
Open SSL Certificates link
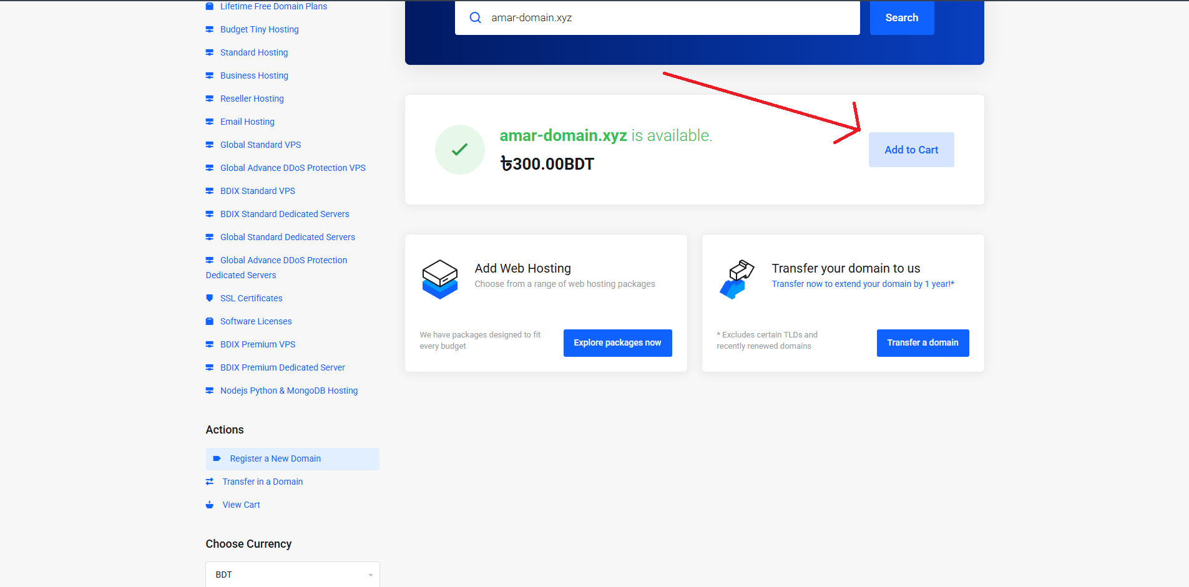[x=251, y=298]
